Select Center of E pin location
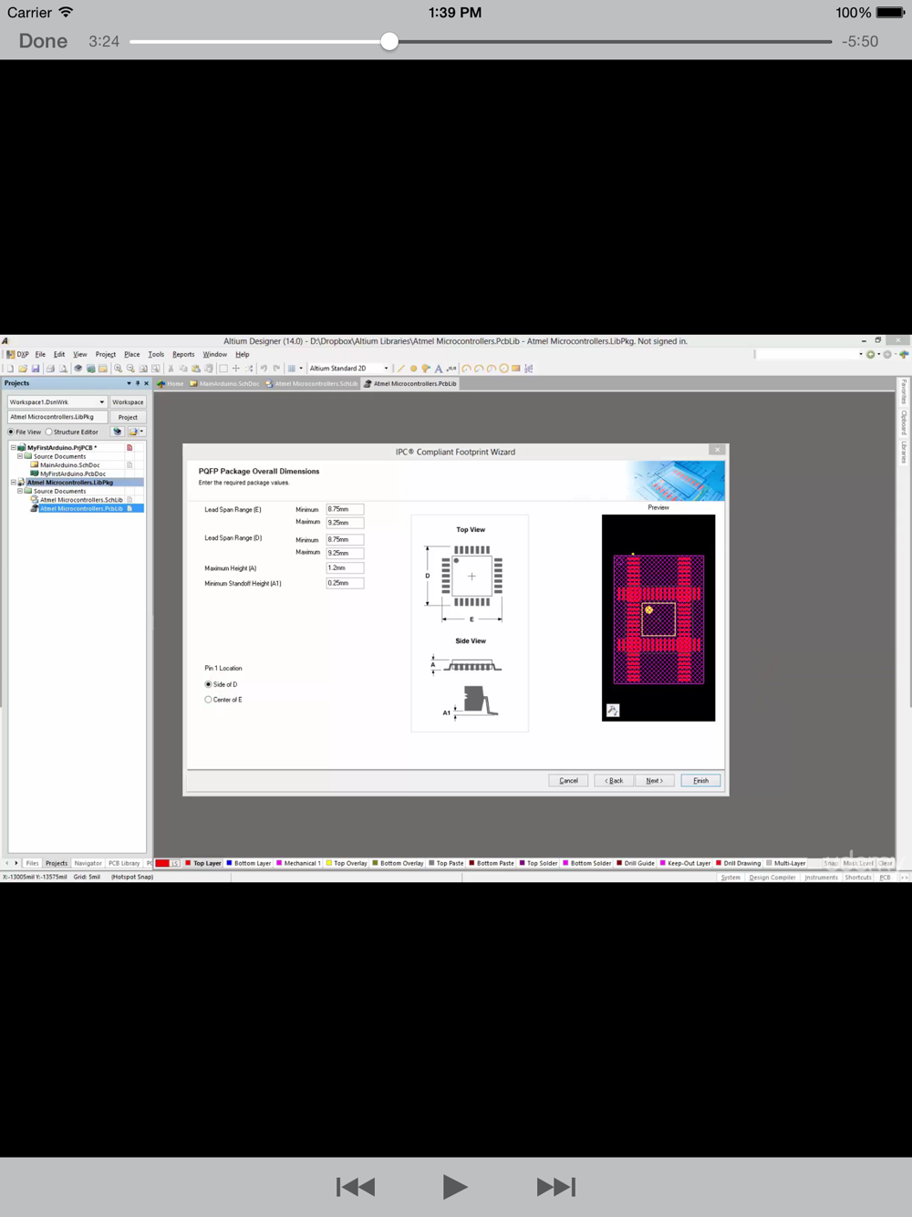The width and height of the screenshot is (912, 1217). (x=208, y=700)
